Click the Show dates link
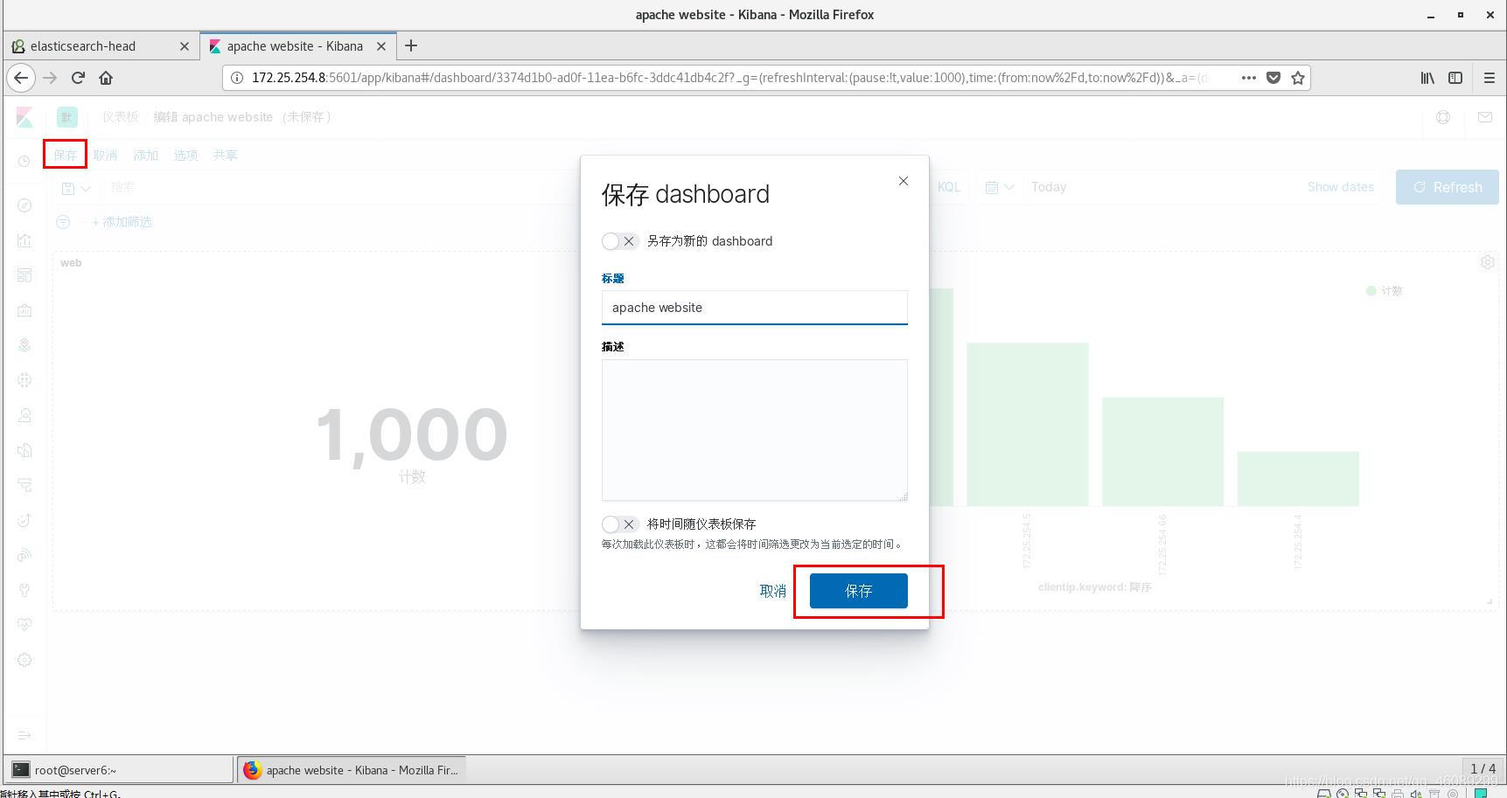The height and width of the screenshot is (798, 1507). pyautogui.click(x=1340, y=187)
